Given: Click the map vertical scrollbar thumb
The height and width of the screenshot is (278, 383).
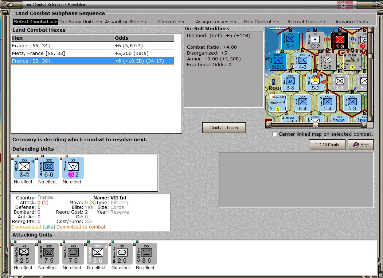Looking at the screenshot, I should (x=370, y=56).
